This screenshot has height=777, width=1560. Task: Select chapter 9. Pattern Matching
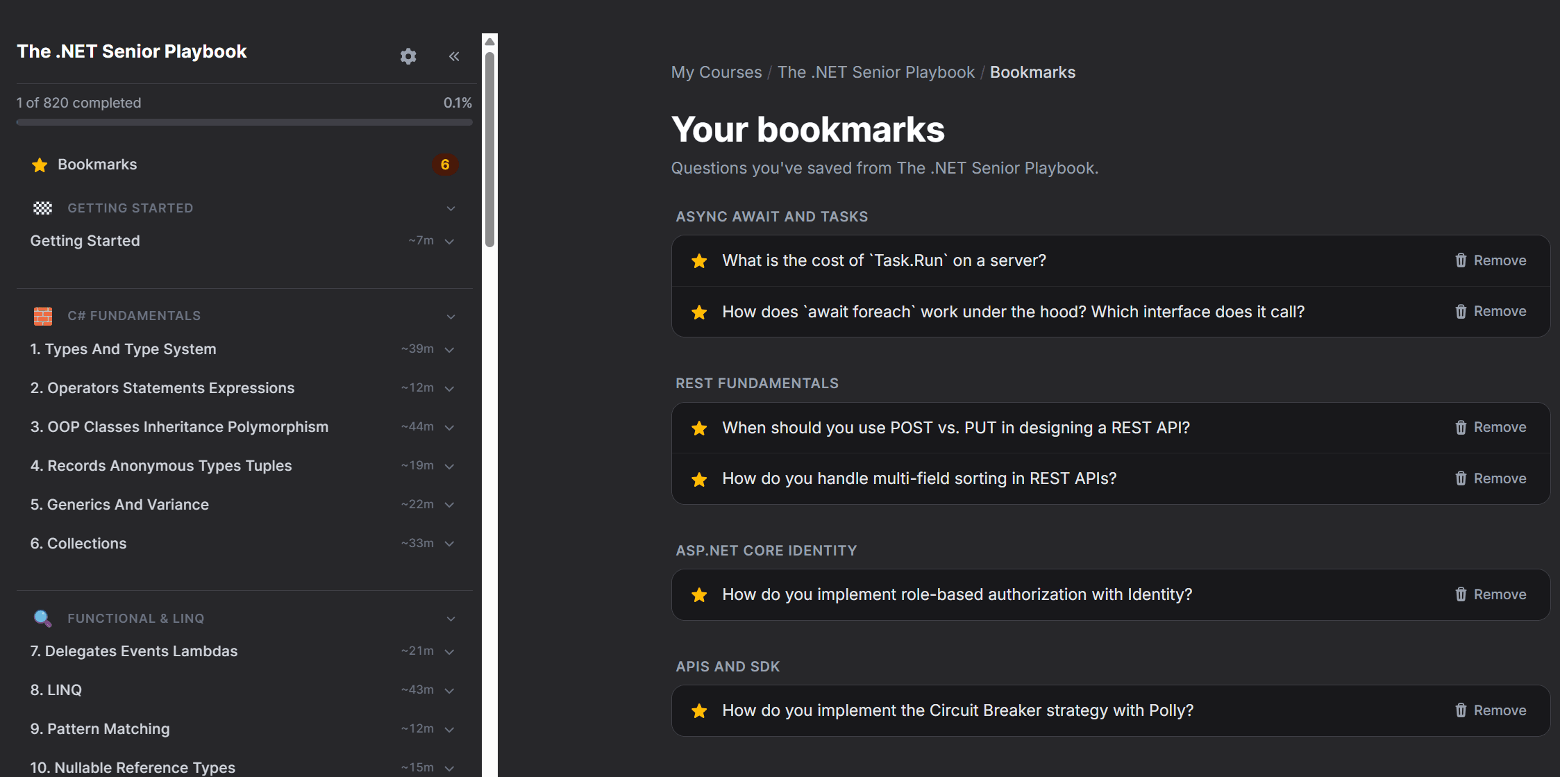[x=100, y=729]
